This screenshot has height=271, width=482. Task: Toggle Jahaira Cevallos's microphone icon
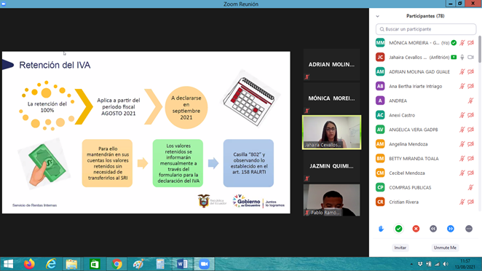(x=462, y=58)
